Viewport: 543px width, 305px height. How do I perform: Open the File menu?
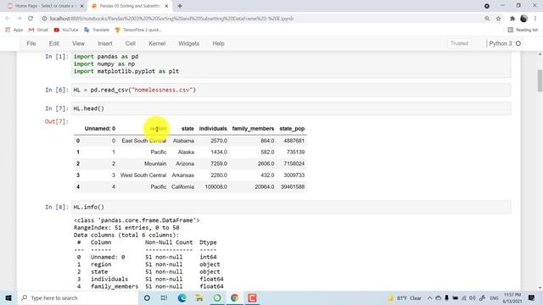point(31,43)
